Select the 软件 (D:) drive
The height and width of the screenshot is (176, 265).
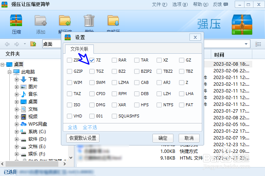pyautogui.click(x=37, y=139)
